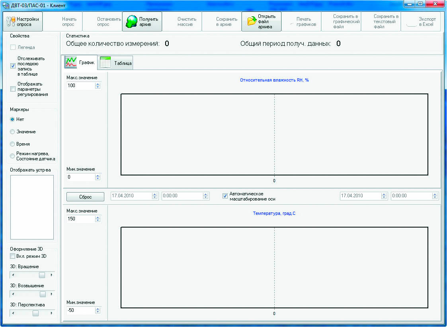Decrease temperature Мин.значение -50 with down arrow
Image resolution: width=447 pixels, height=327 pixels.
(98, 312)
